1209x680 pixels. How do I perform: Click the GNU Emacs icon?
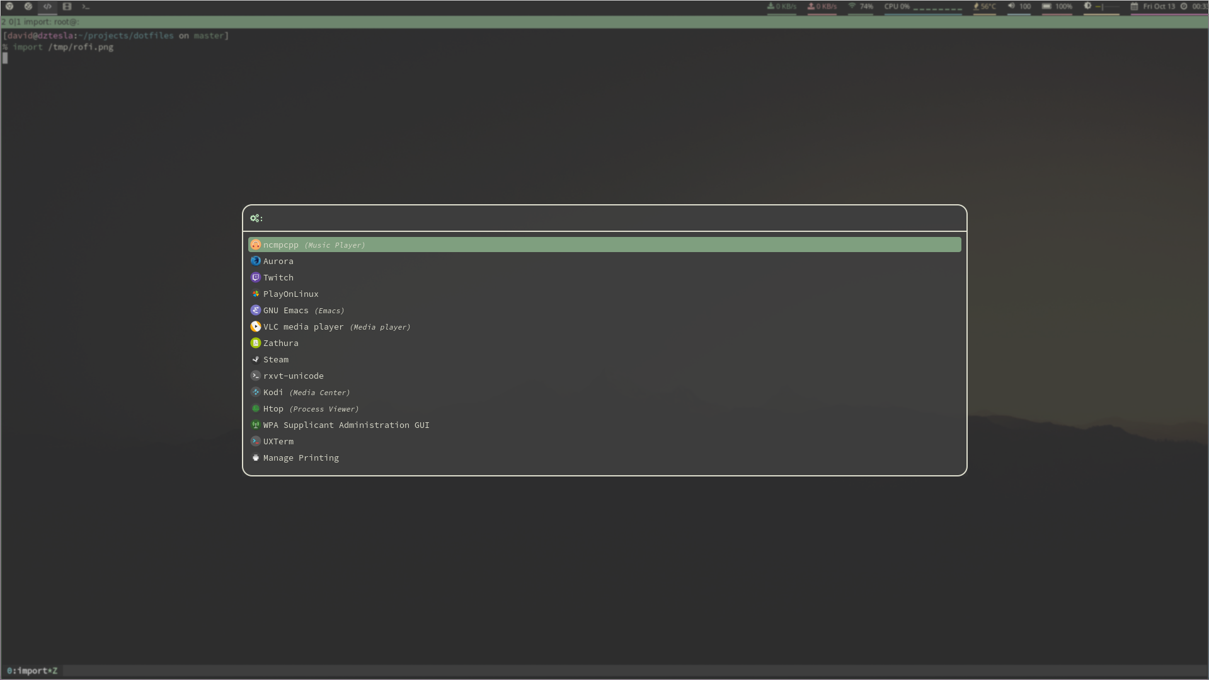255,310
